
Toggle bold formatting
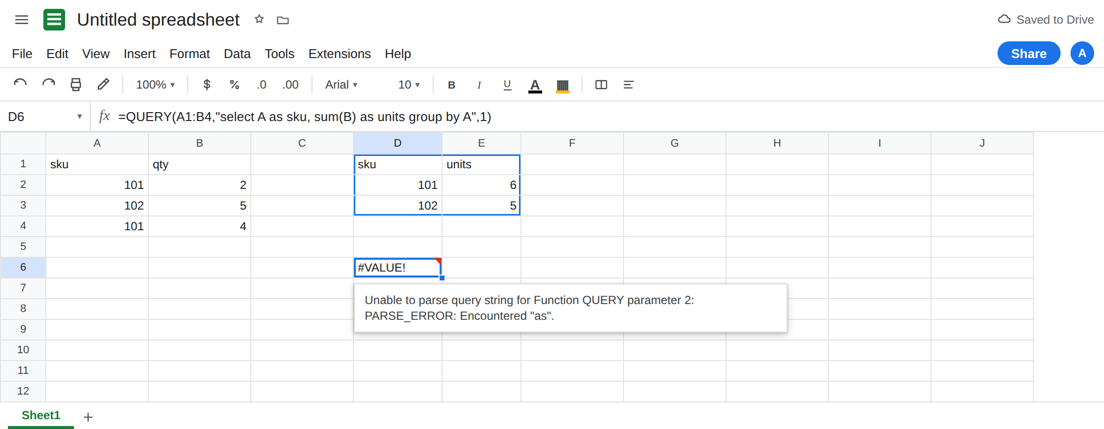[451, 85]
